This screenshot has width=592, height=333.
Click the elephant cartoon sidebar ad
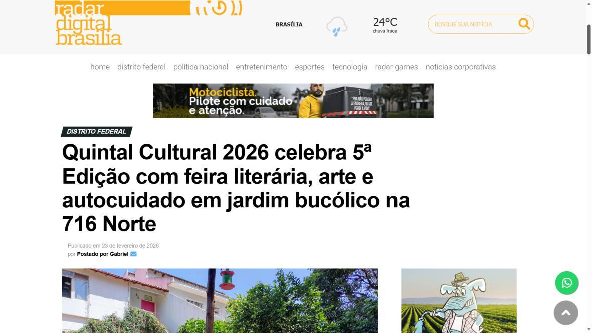(459, 301)
